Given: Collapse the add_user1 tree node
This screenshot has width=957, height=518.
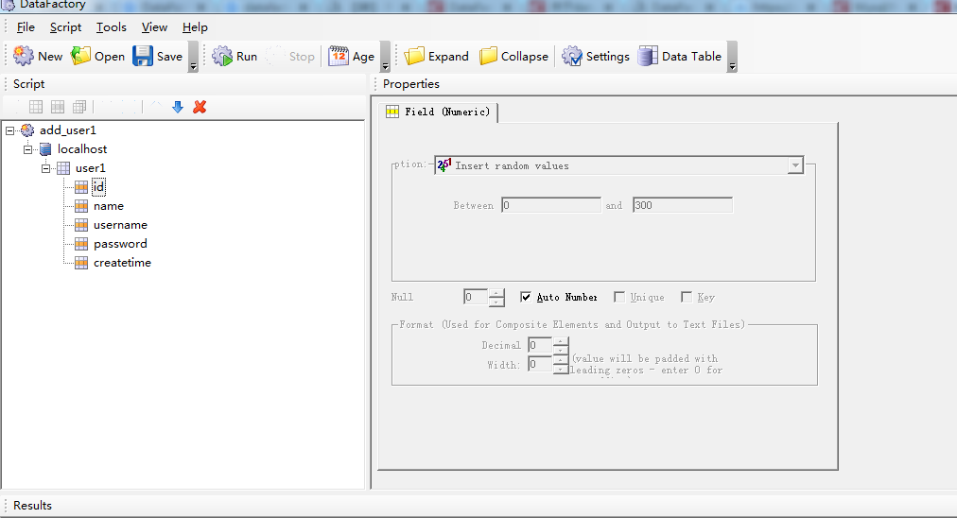Looking at the screenshot, I should click(9, 130).
